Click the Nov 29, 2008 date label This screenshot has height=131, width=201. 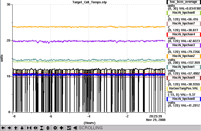pos(156,120)
